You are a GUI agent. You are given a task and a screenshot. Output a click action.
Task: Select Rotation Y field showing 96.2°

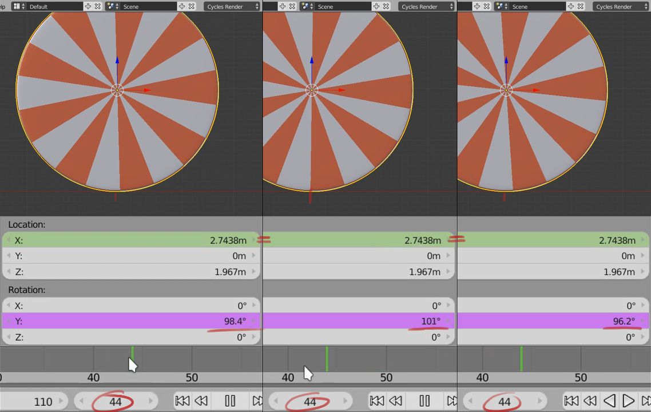tap(553, 321)
